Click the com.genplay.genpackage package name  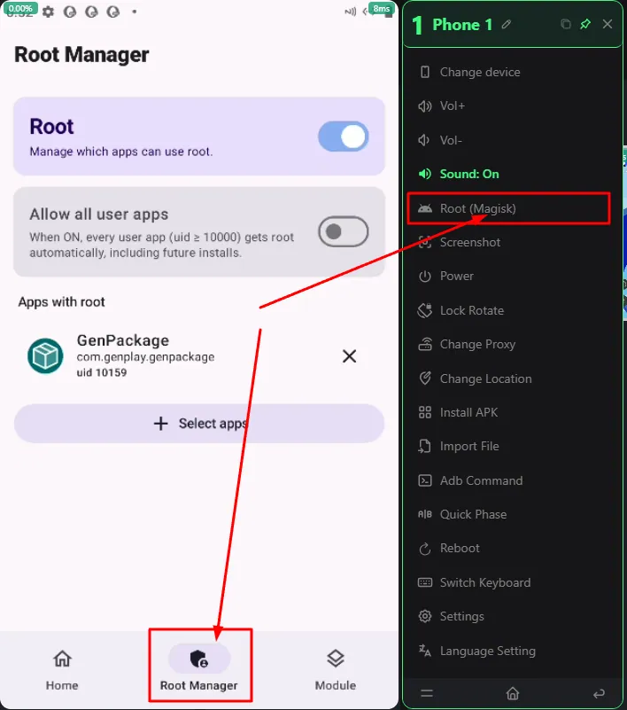(x=145, y=357)
